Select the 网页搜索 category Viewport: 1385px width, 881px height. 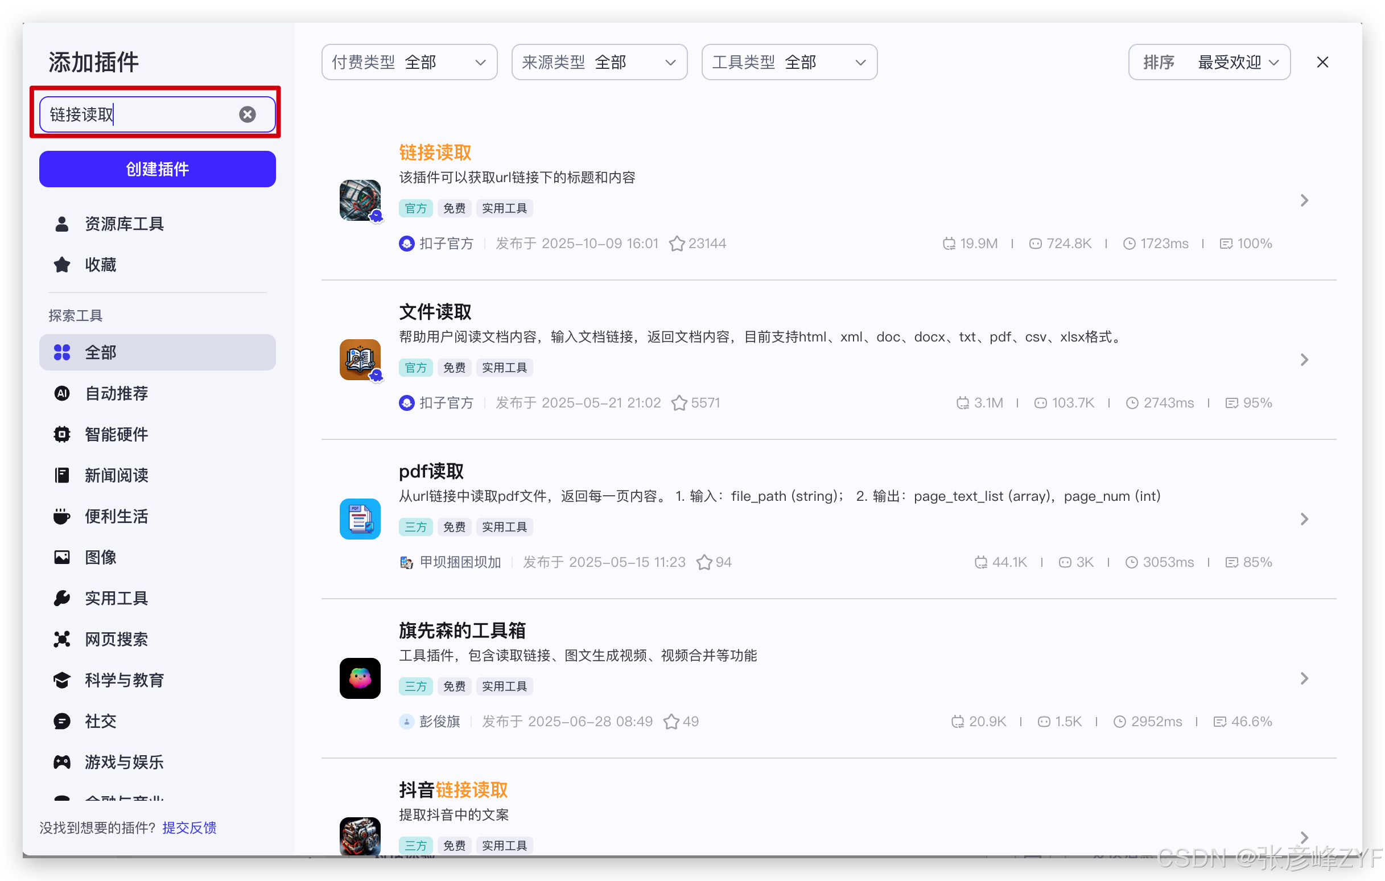[x=116, y=639]
